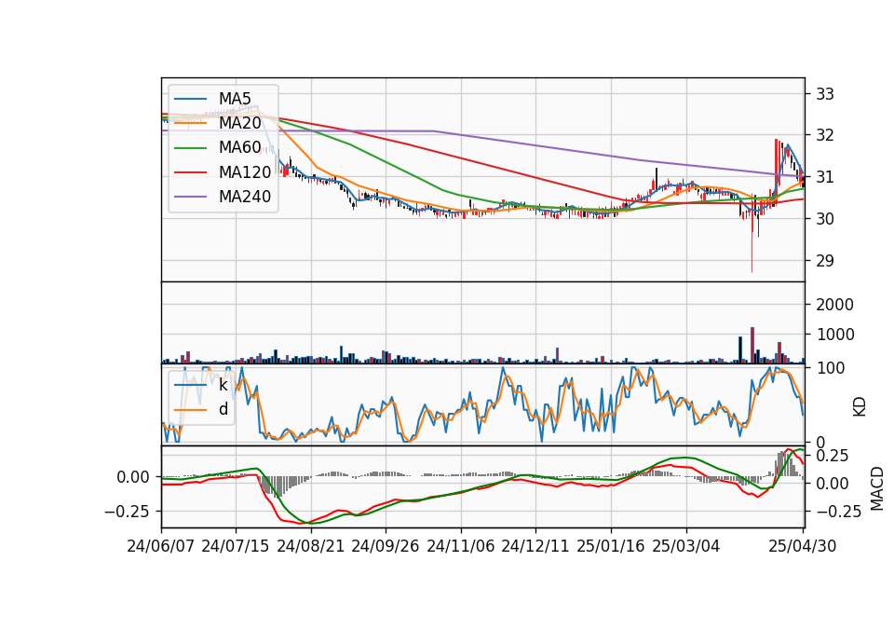Image resolution: width=894 pixels, height=643 pixels.
Task: Click the blue MA5 legend line sample
Action: [190, 99]
